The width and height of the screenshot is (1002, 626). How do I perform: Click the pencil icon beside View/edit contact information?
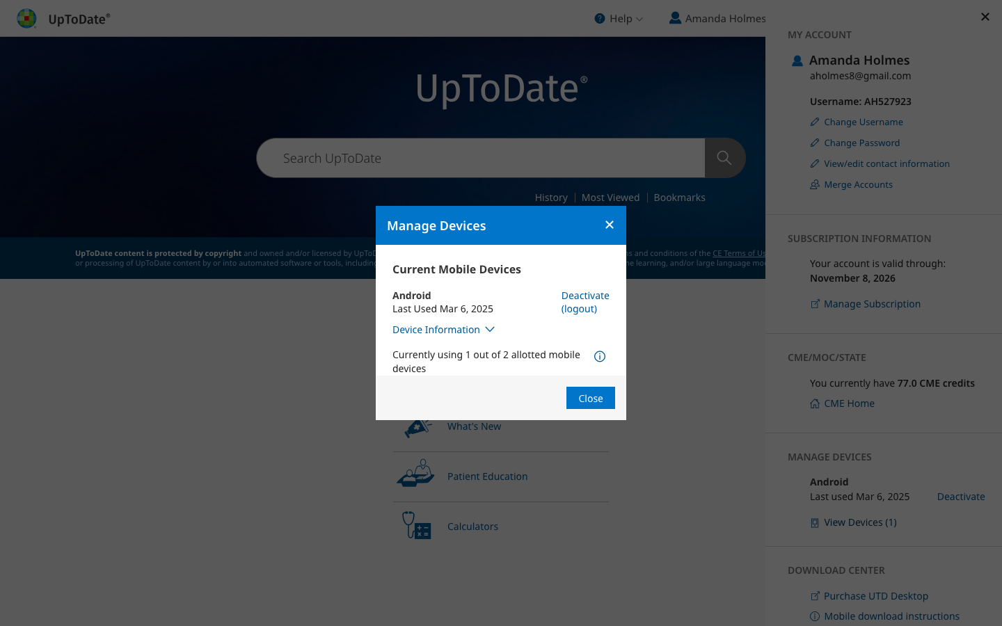click(x=815, y=163)
